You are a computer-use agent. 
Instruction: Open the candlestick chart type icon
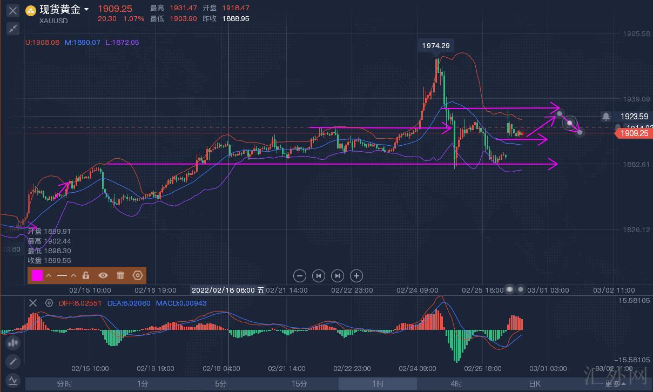click(x=13, y=342)
